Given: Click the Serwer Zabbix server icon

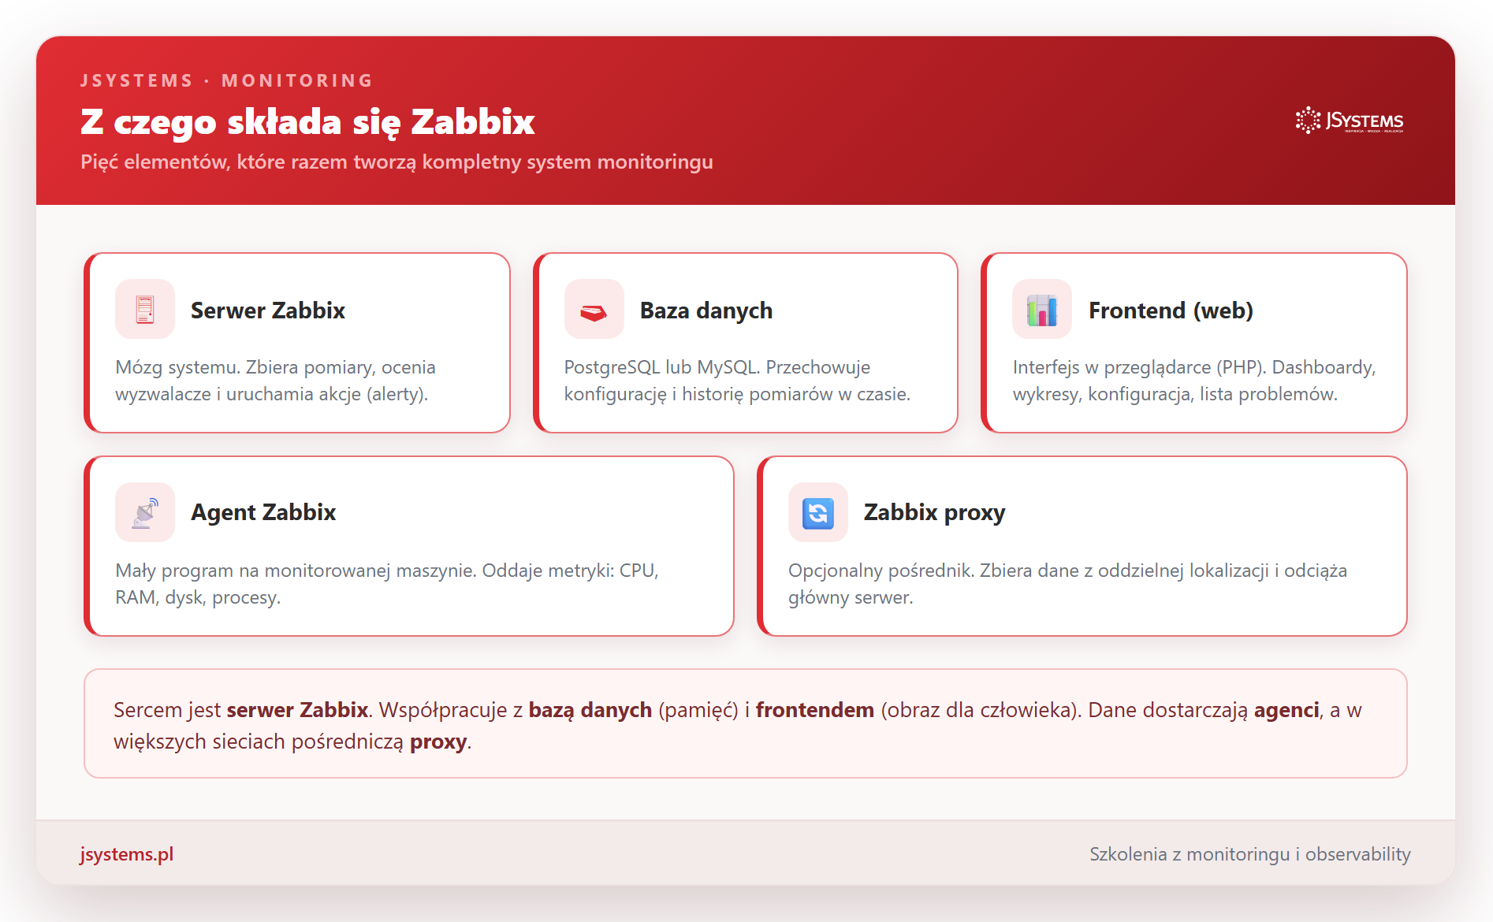Looking at the screenshot, I should (145, 310).
